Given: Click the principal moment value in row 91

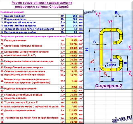Looking at the screenshot, I should [72, 95].
